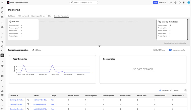Screen dimensions: 191x110
Task: Open the workflow nodes sidebar icon
Action: click(x=2, y=37)
